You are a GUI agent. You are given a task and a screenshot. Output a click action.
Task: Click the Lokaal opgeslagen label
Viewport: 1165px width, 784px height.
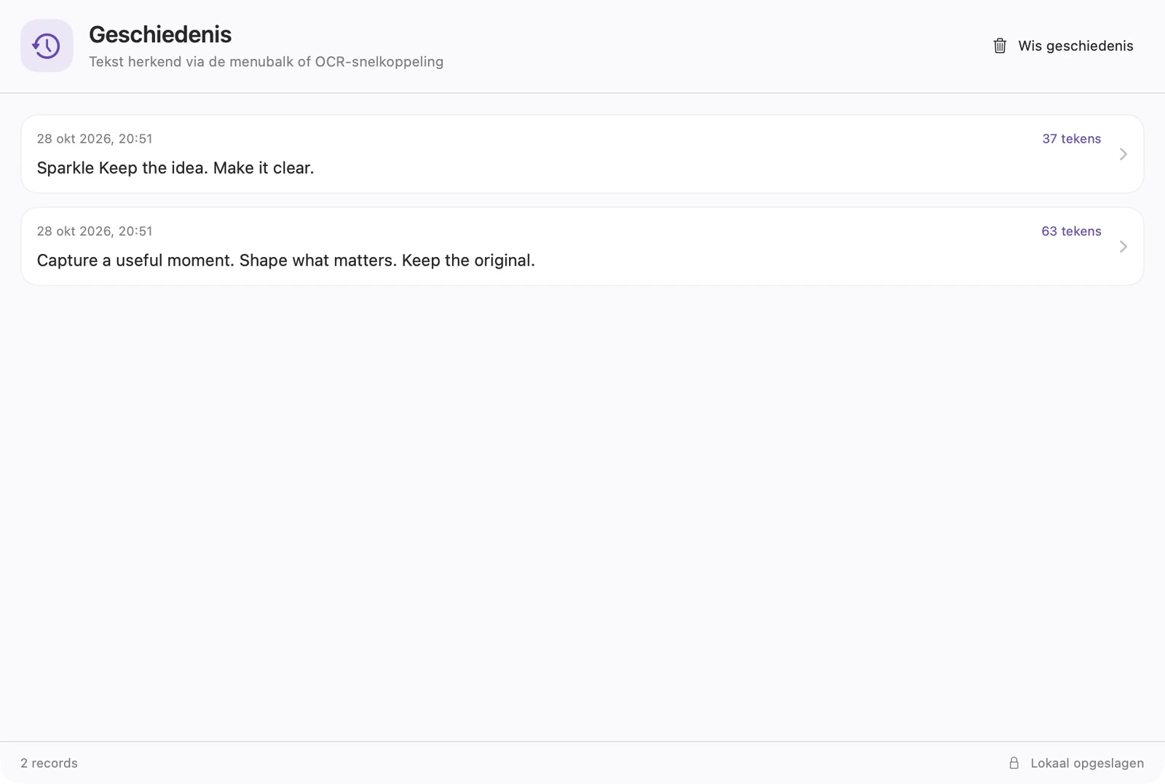click(x=1087, y=763)
